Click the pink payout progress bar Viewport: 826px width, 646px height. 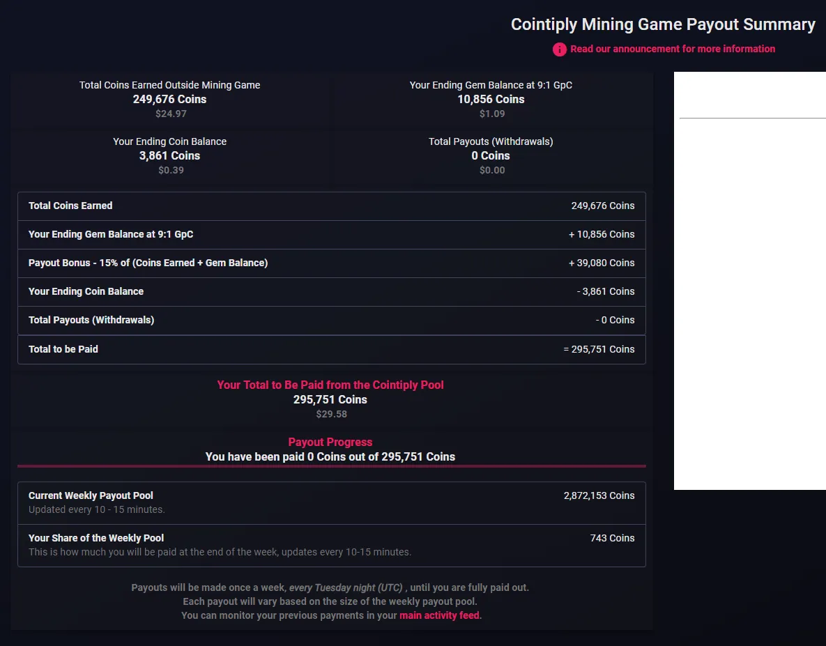(x=331, y=466)
